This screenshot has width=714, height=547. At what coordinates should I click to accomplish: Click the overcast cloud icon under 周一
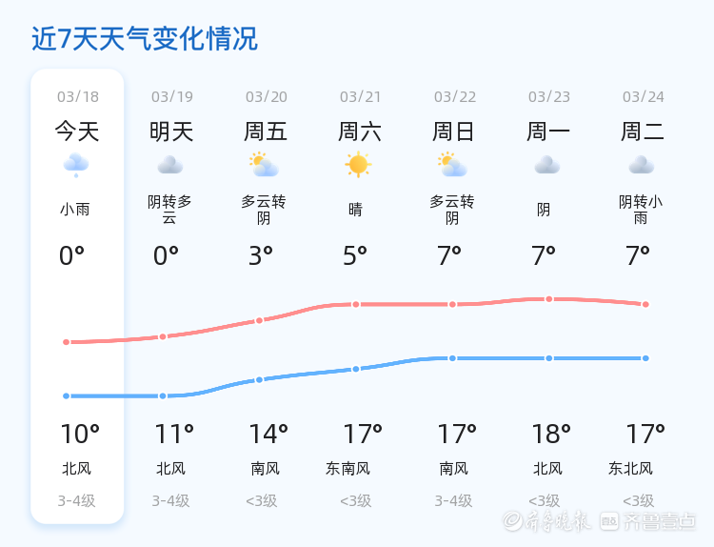546,165
